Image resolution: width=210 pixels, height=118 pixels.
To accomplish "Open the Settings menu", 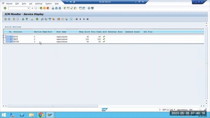I will coord(39,4).
